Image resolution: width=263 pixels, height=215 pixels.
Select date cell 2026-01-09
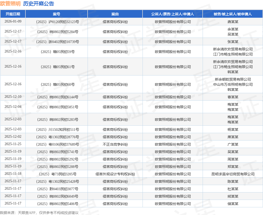[x=13, y=21]
